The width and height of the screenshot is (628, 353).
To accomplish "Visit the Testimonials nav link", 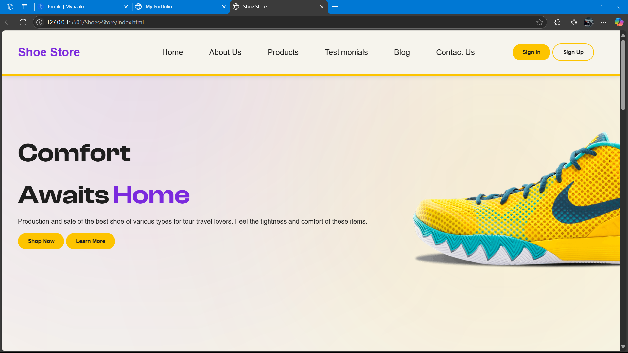I will point(346,52).
